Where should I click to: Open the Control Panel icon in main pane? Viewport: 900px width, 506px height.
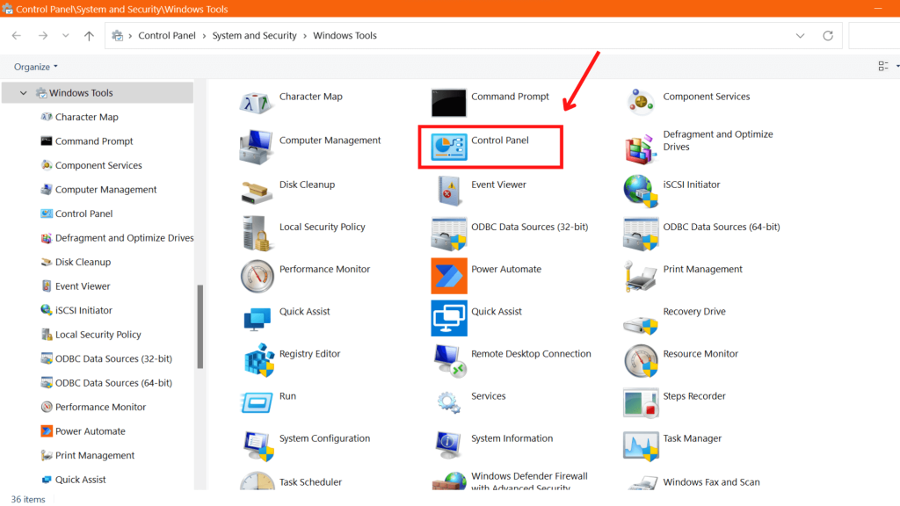coord(448,148)
